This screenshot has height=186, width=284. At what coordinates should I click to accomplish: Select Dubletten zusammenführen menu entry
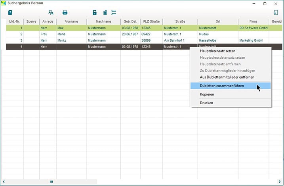pos(231,86)
